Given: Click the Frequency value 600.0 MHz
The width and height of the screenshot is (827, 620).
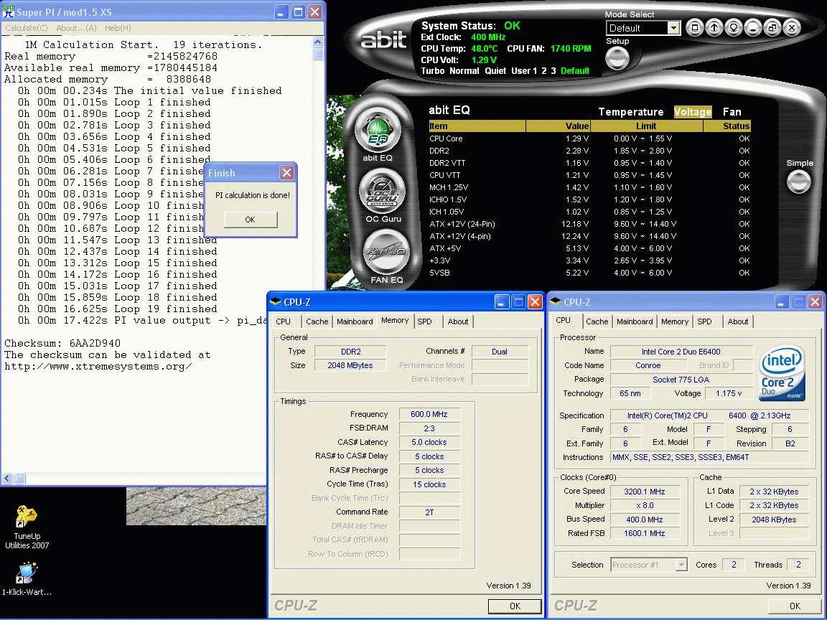Looking at the screenshot, I should [429, 414].
